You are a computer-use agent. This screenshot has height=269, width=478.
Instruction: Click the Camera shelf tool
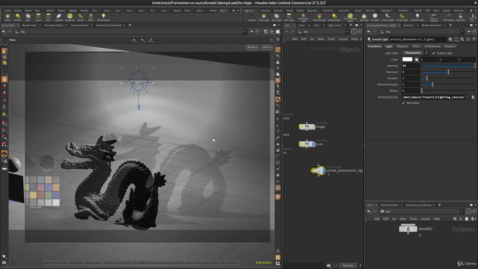pos(252,17)
